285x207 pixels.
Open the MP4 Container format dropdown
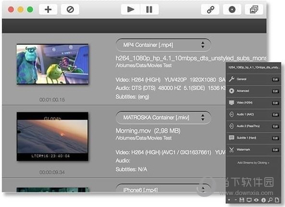(163, 45)
